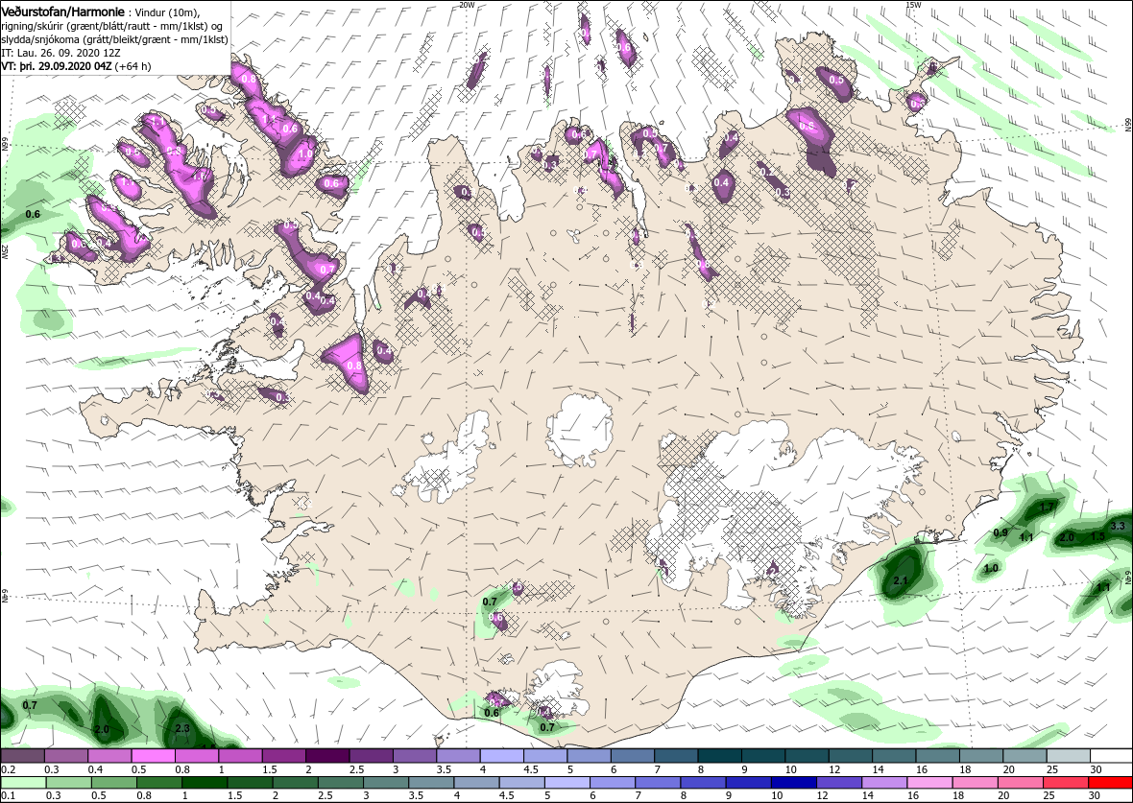
Task: Click the '0.1' label under the rain scale
Action: [9, 796]
